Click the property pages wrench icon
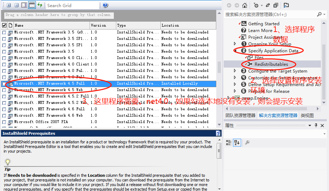 (x=248, y=143)
